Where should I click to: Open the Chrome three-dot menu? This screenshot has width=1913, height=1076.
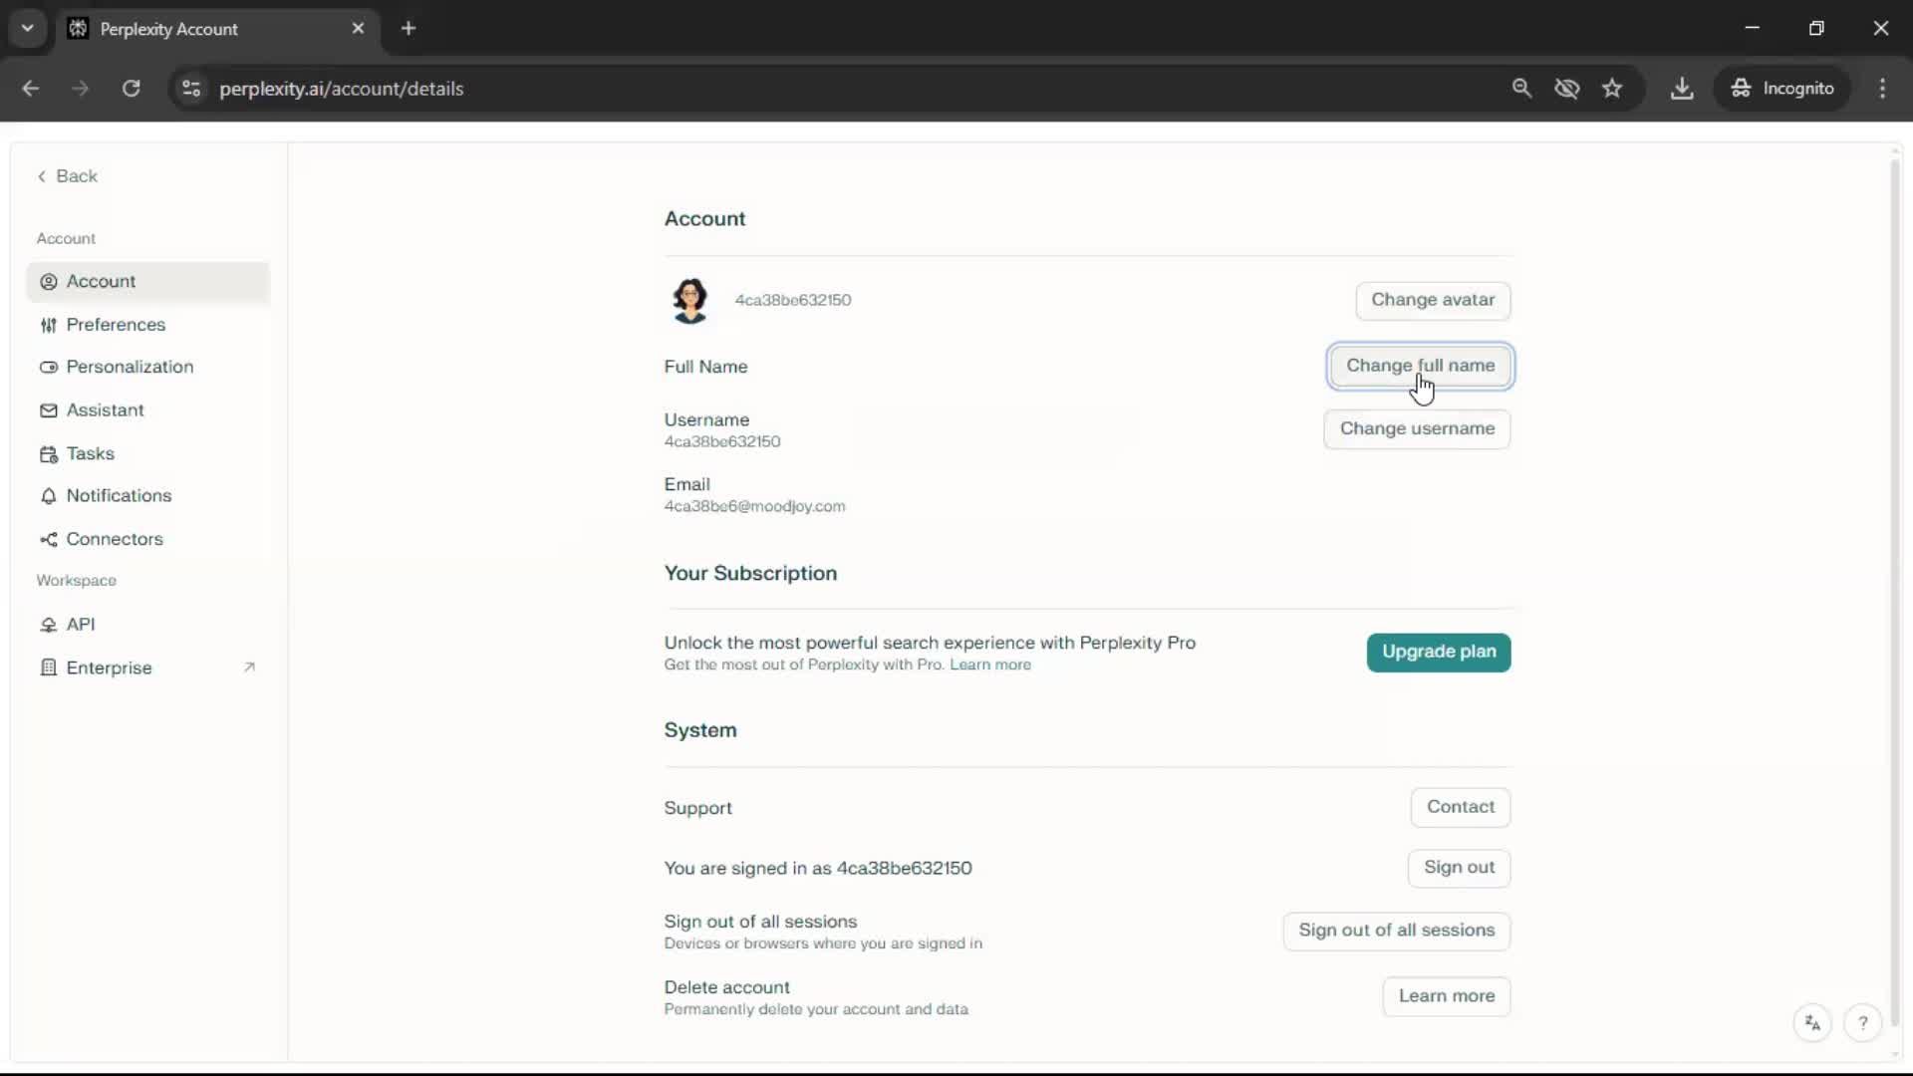(1882, 89)
